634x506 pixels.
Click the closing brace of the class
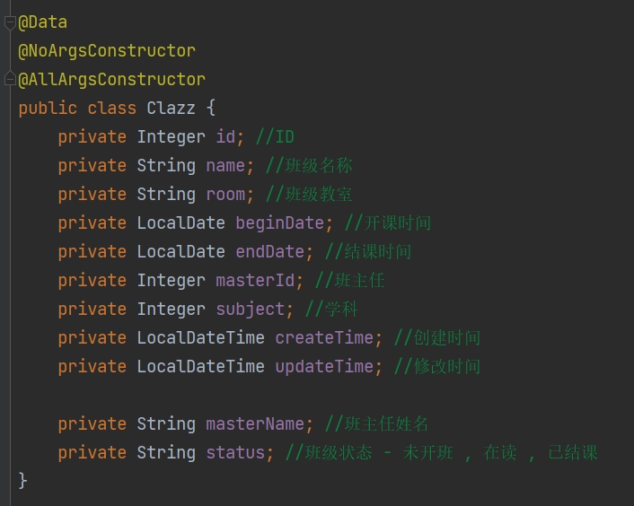[x=22, y=482]
